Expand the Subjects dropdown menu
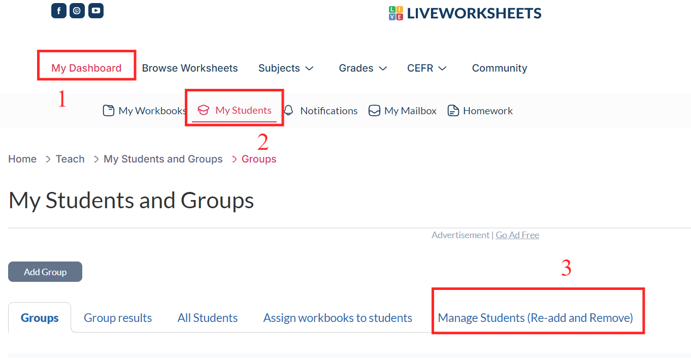 [286, 68]
